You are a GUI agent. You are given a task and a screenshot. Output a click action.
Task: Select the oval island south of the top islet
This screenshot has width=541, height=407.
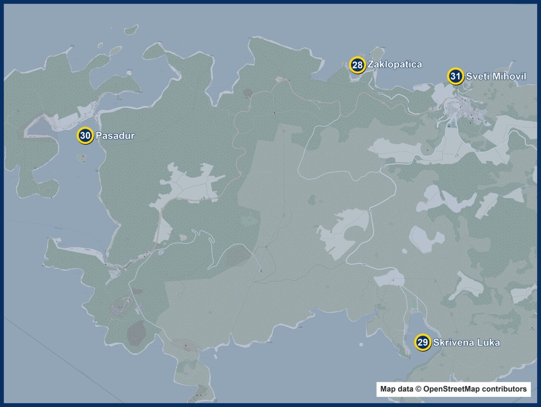116,50
